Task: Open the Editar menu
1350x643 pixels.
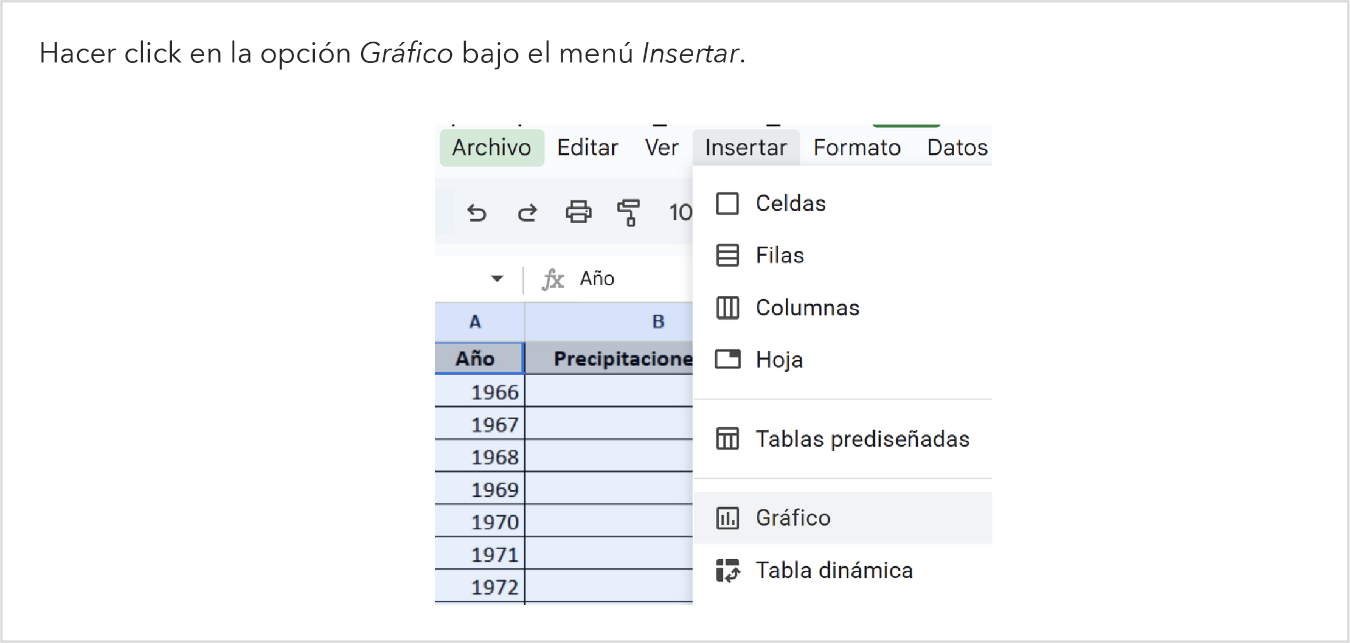Action: tap(587, 148)
